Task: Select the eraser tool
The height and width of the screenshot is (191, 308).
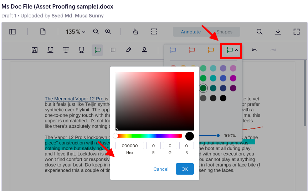Action: [x=129, y=50]
